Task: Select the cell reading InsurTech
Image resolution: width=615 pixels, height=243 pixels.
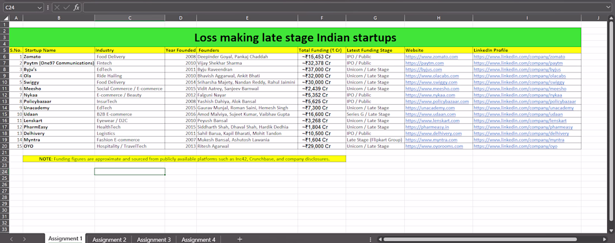Action: 130,101
